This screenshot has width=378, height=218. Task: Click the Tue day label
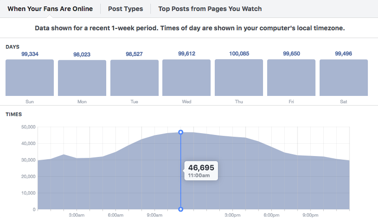click(134, 101)
